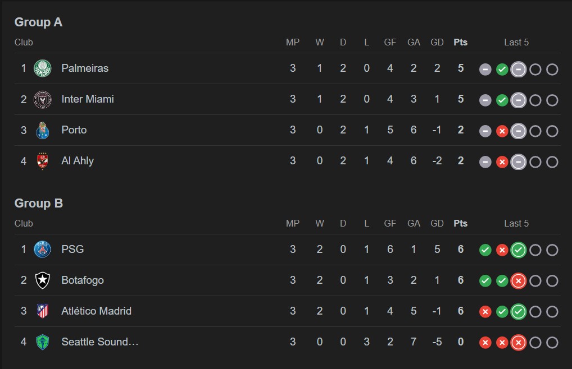This screenshot has width=572, height=369.
Task: Click Palmeiras' green win result icon
Action: tap(502, 70)
